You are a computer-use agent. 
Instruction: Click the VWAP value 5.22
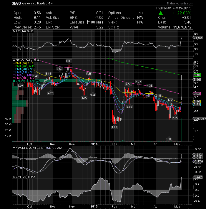(x=100, y=27)
